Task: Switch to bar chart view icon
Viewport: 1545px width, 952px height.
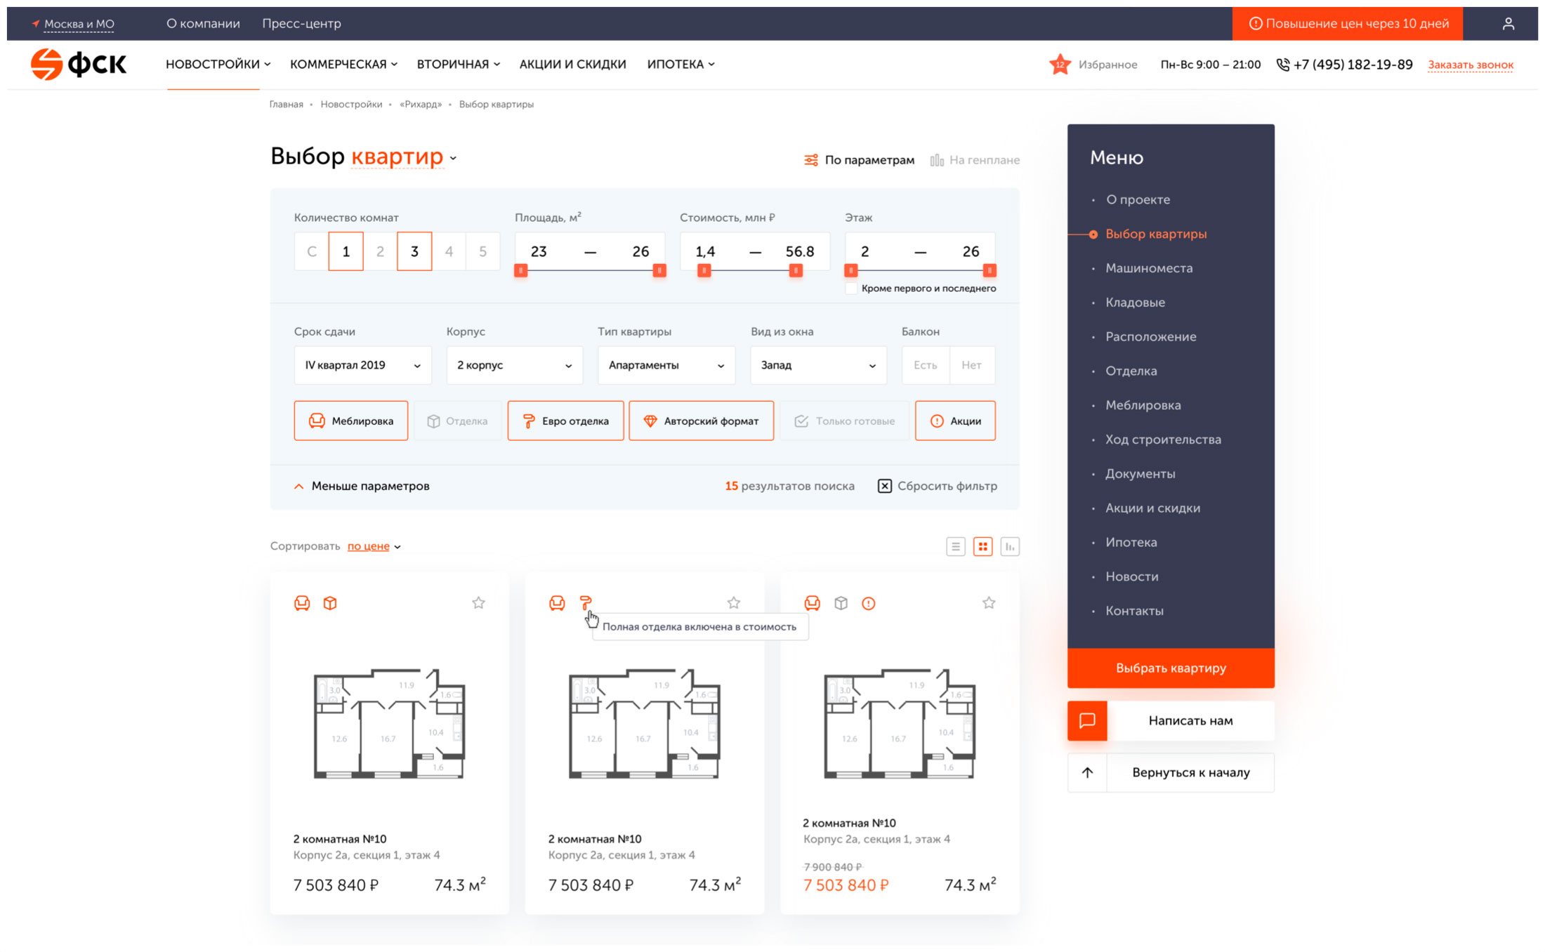Action: point(1009,546)
